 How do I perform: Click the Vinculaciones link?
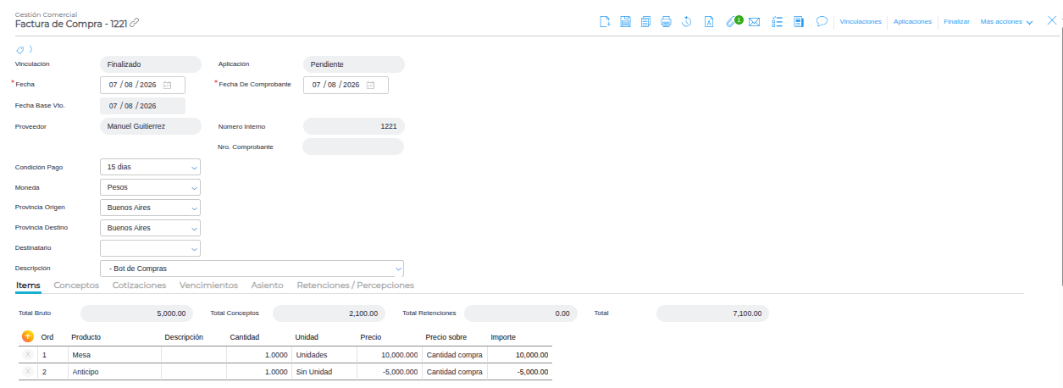pos(861,22)
